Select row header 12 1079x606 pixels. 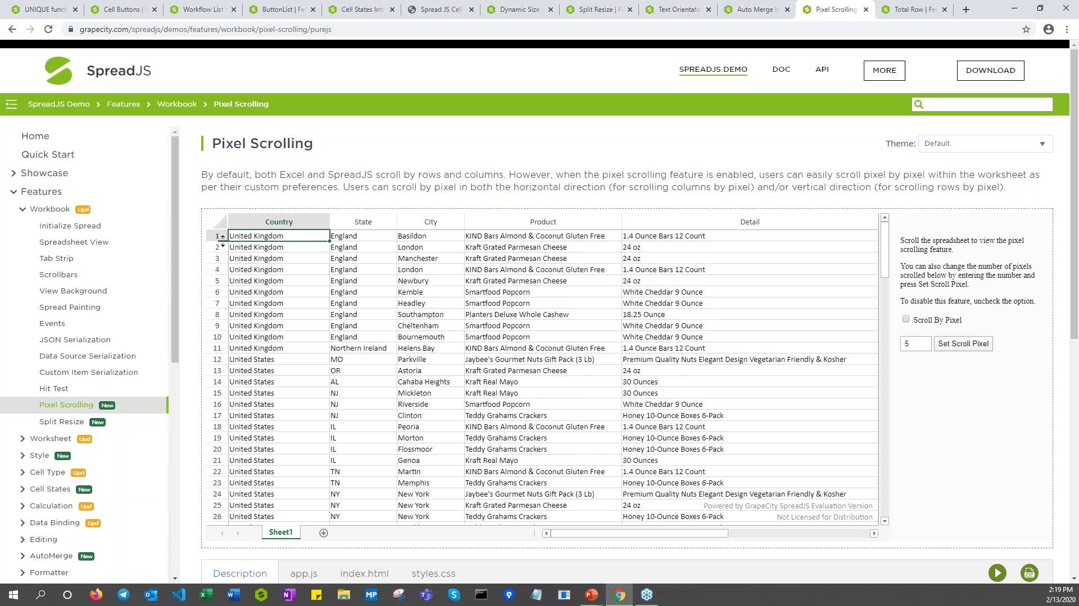[217, 360]
